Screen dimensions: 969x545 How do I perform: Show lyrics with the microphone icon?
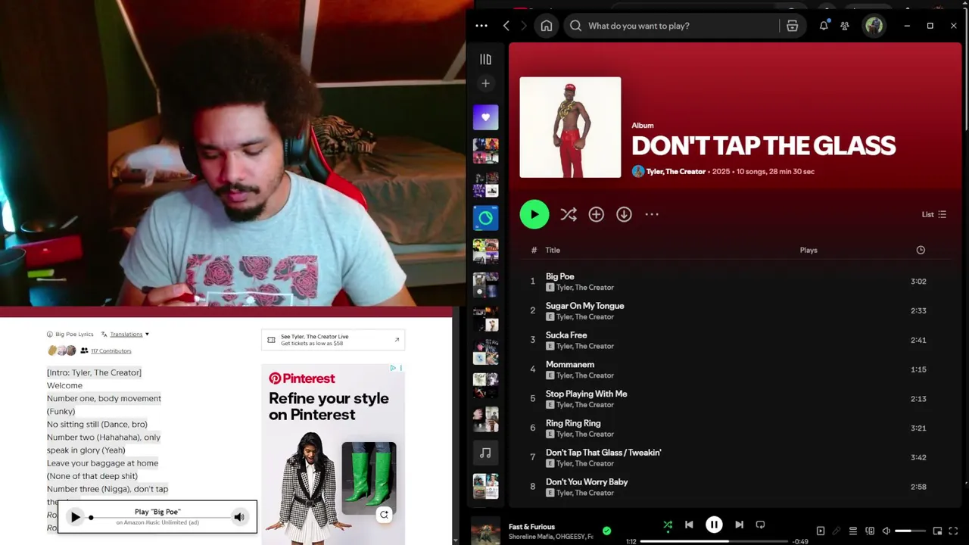pos(837,531)
